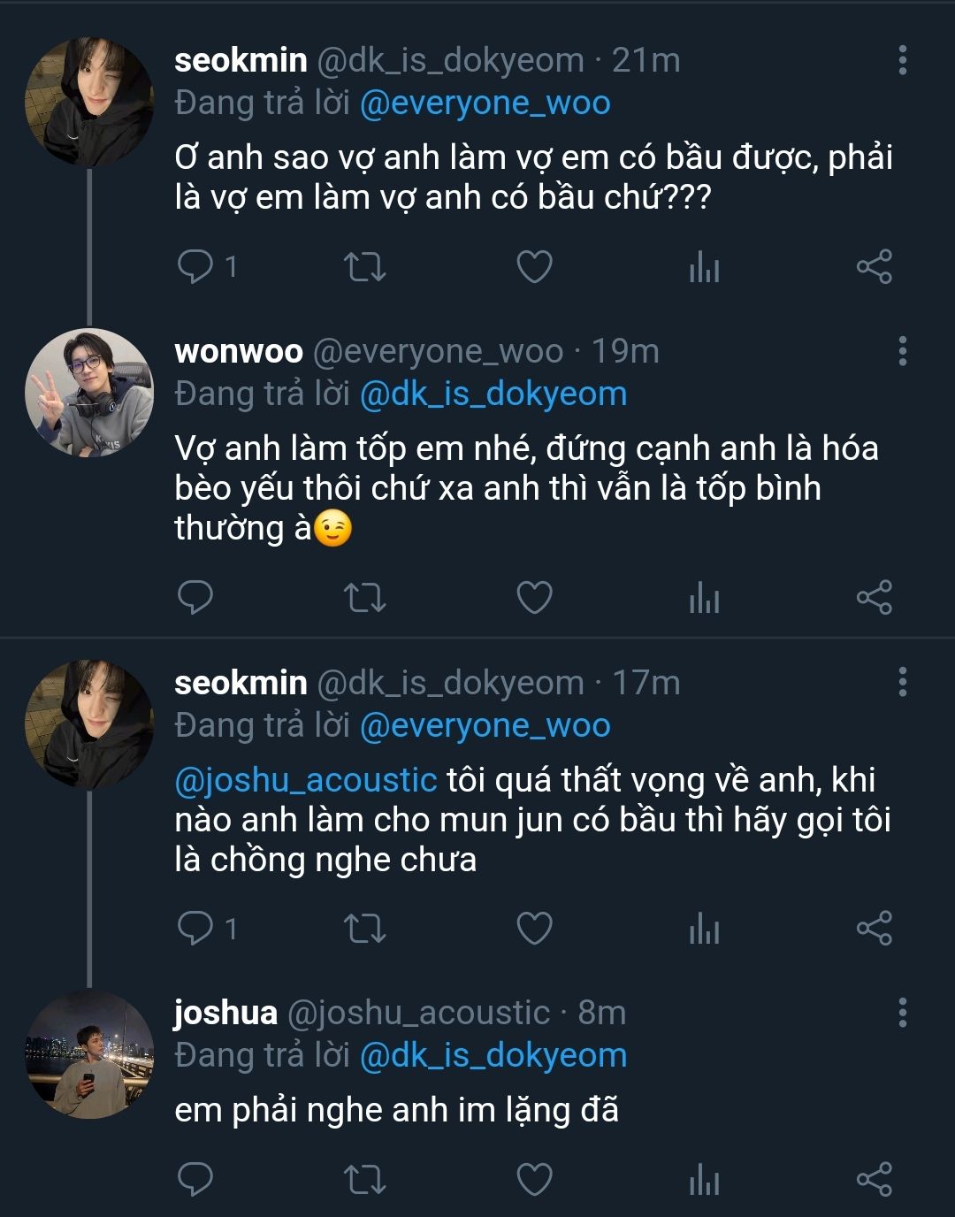This screenshot has width=955, height=1217.
Task: Reply to wonwoo's tweet
Action: (x=195, y=598)
